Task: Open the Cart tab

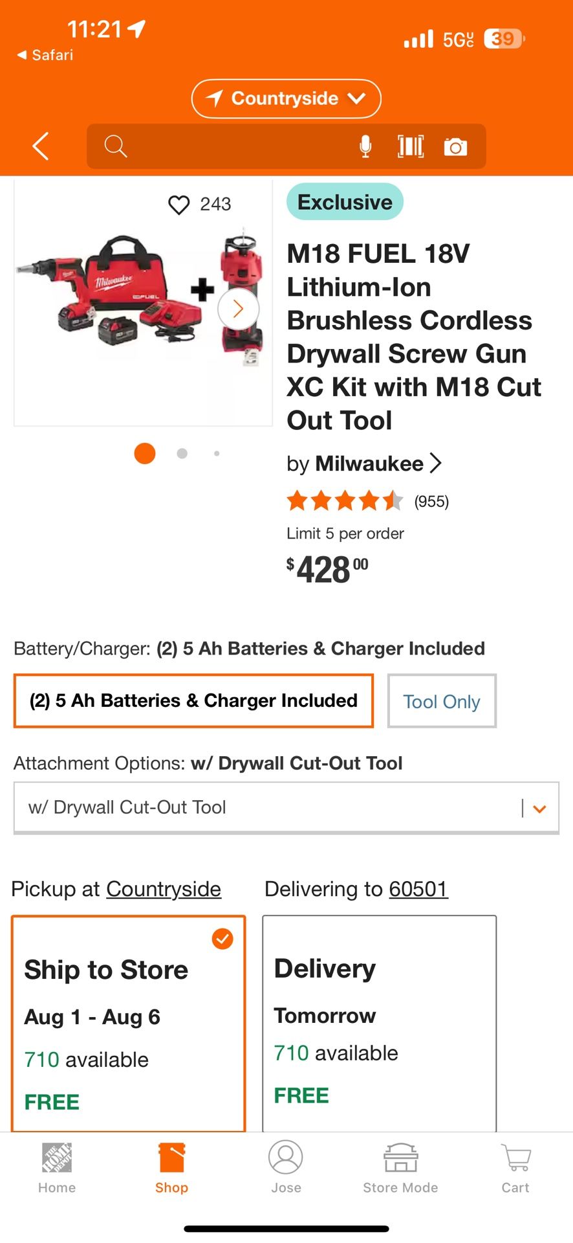Action: tap(515, 1169)
